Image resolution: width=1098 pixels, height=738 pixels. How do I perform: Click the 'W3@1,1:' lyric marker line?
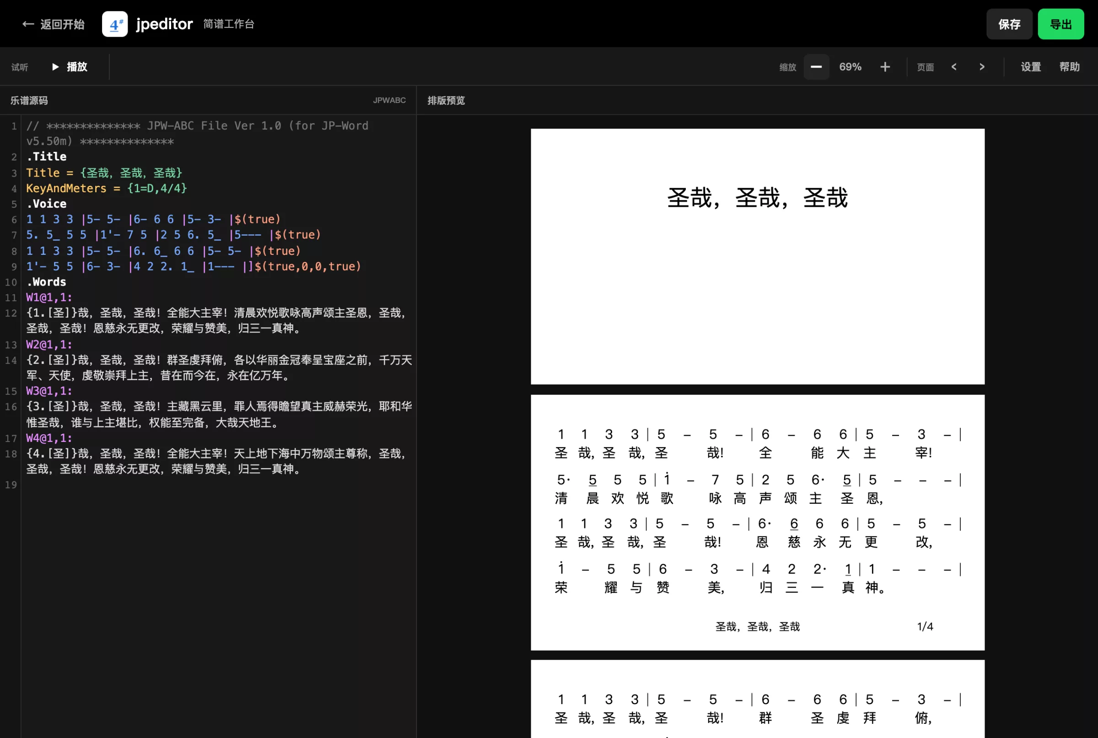tap(49, 391)
